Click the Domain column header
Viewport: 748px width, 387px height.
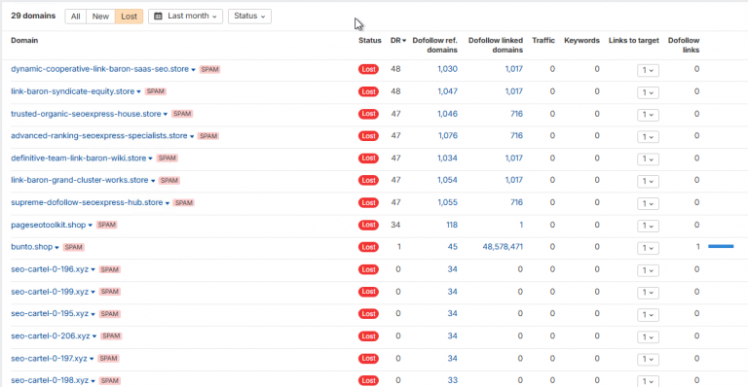click(x=24, y=41)
